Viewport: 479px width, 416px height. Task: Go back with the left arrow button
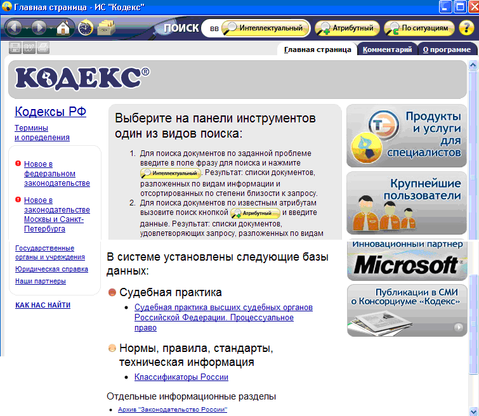point(13,28)
